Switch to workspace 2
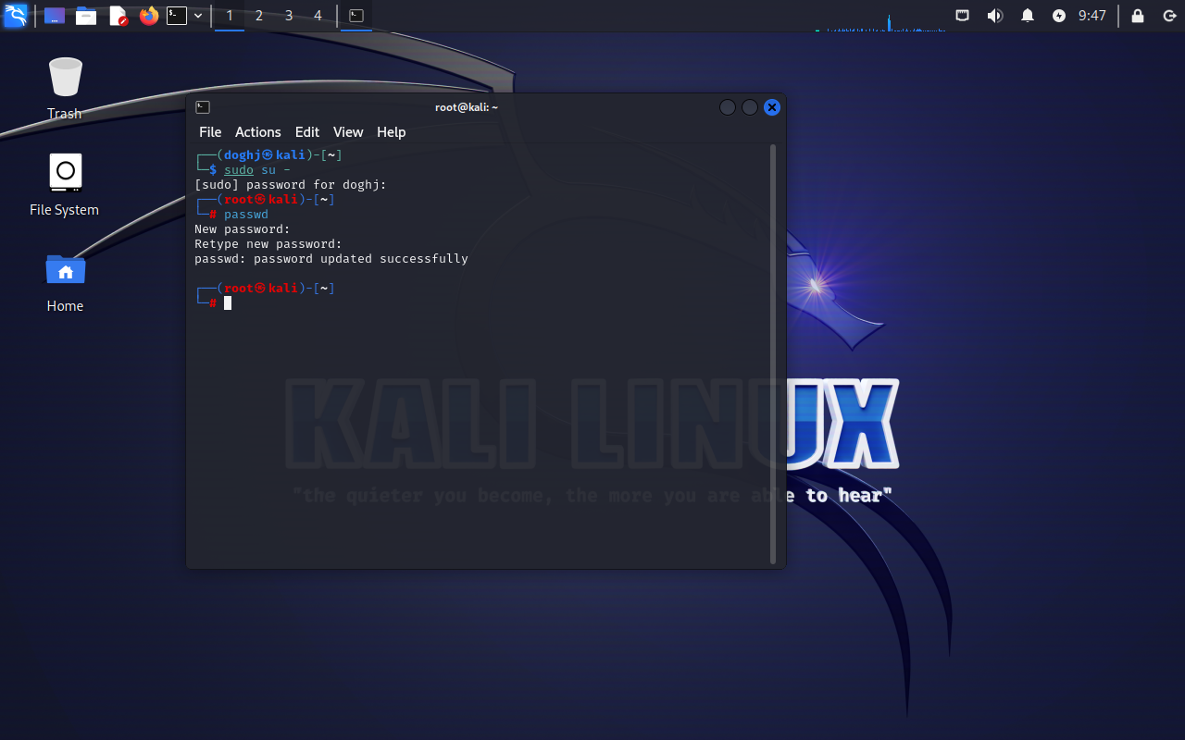 (259, 16)
